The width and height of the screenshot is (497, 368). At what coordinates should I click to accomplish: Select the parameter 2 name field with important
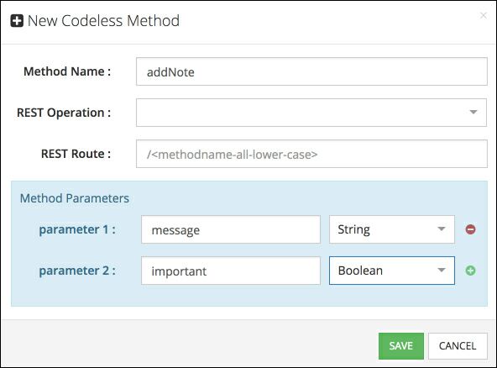coord(231,271)
